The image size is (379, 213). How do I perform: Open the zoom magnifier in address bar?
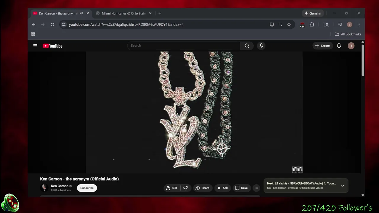(x=280, y=25)
